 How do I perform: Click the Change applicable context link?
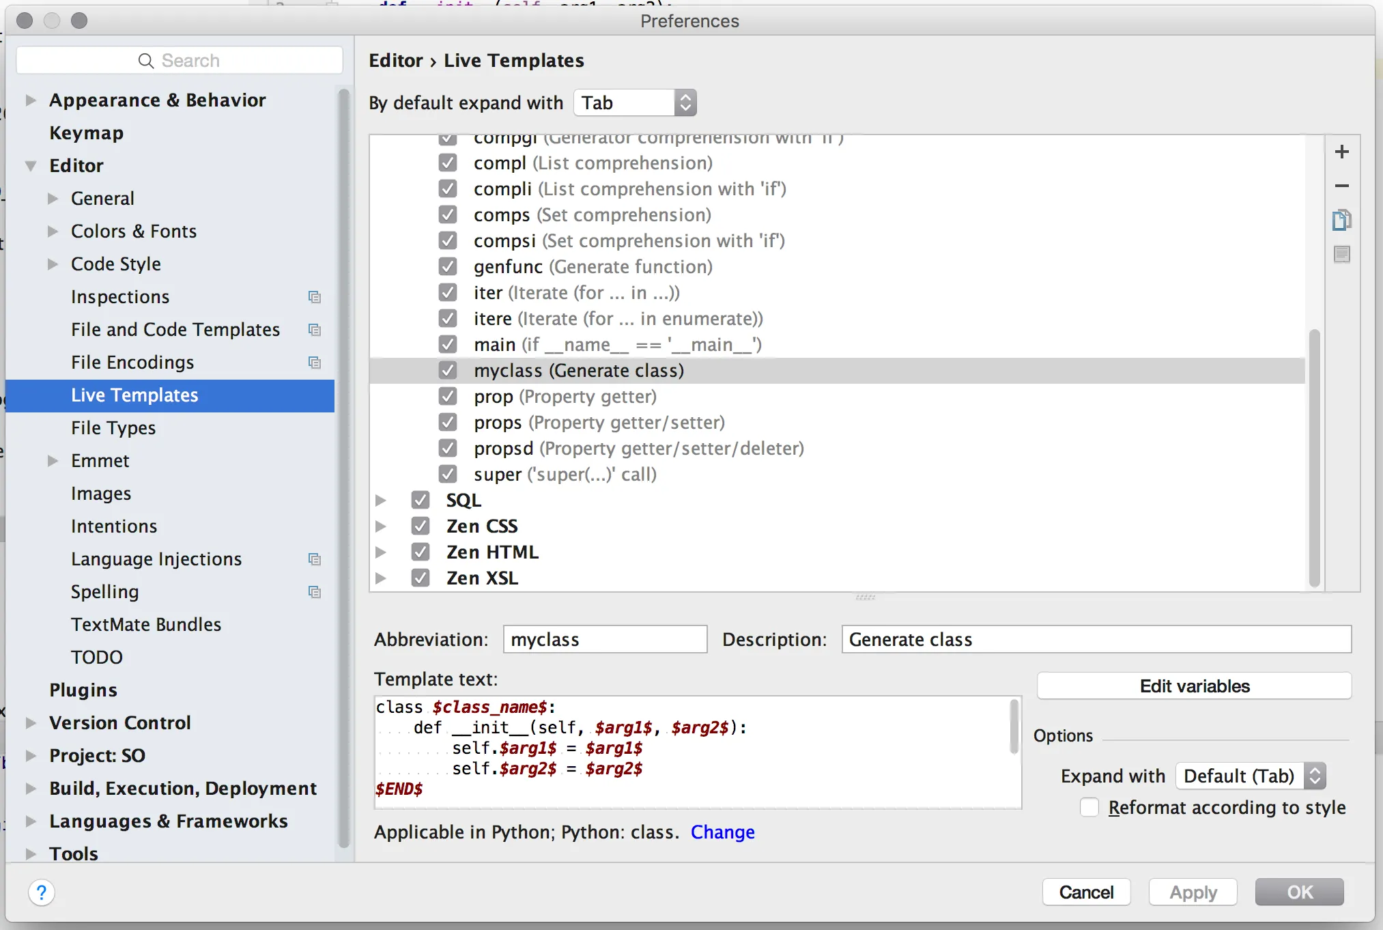point(722,832)
